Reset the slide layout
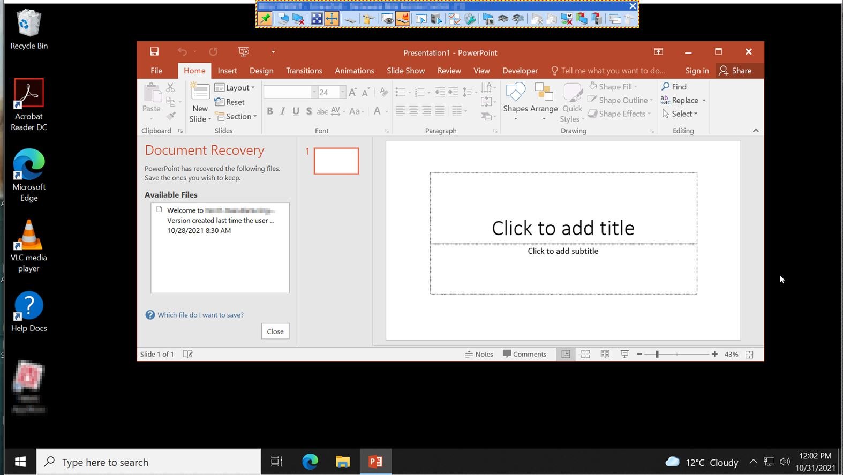Viewport: 843px width, 475px height. click(x=230, y=102)
